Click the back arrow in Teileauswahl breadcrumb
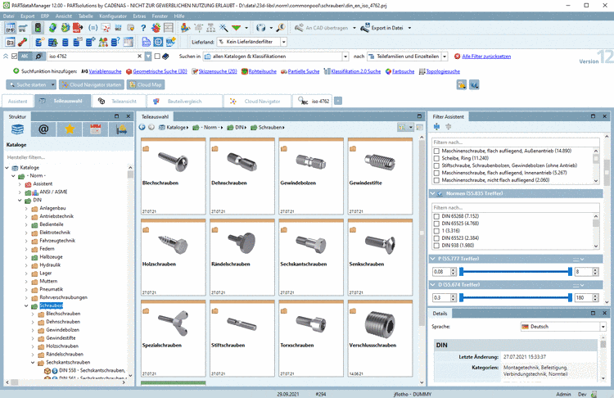Image resolution: width=614 pixels, height=398 pixels. point(142,128)
